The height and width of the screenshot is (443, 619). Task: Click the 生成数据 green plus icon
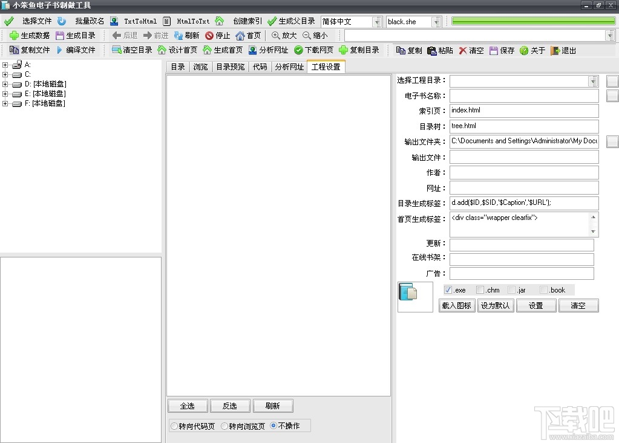14,36
